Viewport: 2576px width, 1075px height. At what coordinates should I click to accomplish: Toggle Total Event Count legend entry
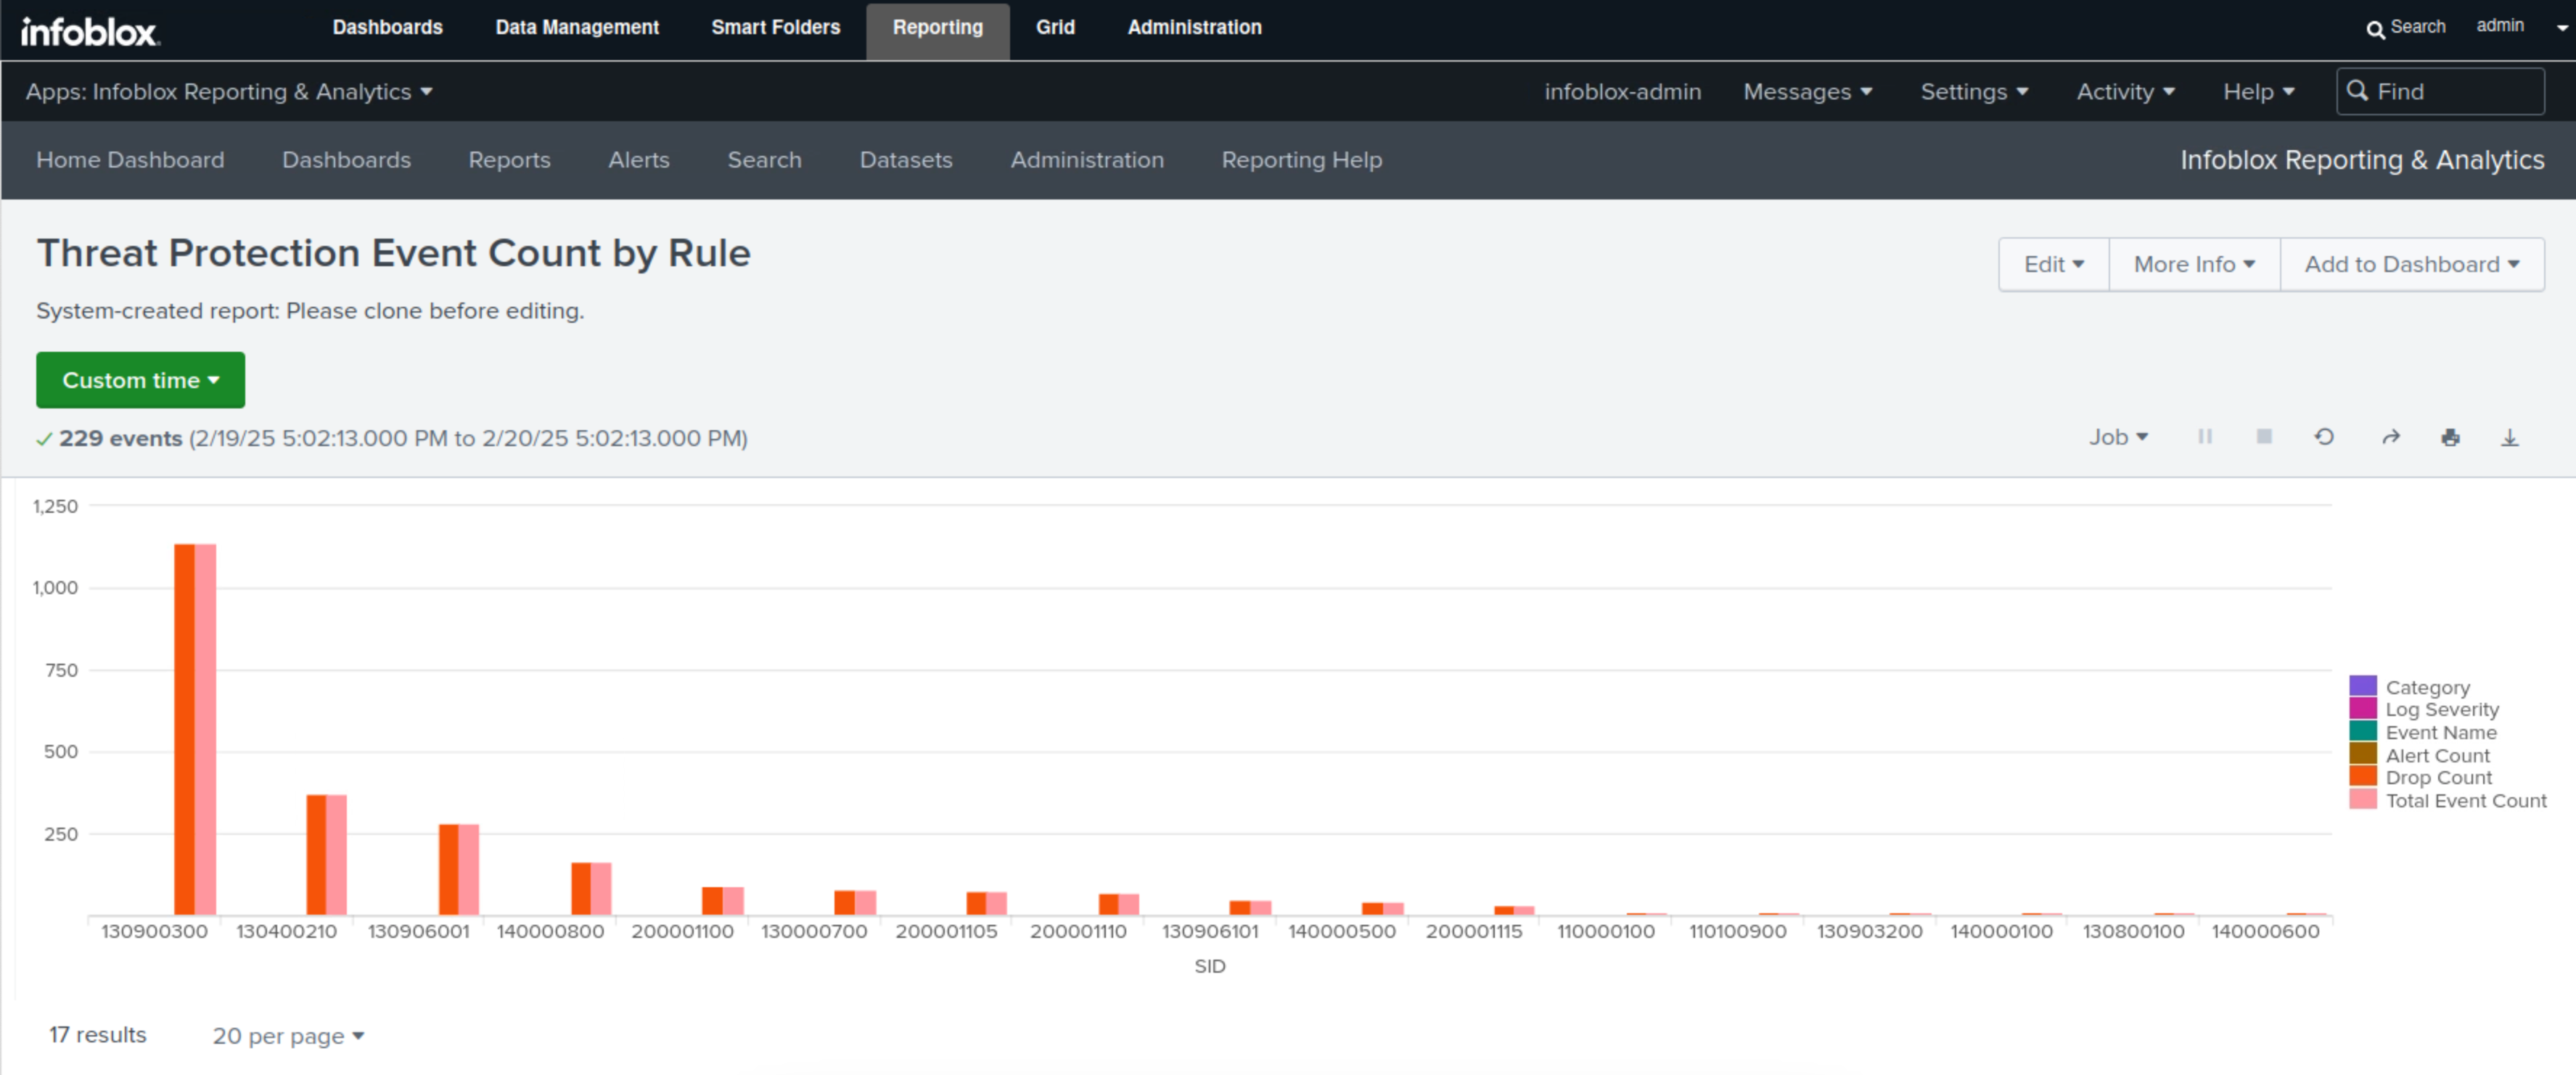(2465, 800)
